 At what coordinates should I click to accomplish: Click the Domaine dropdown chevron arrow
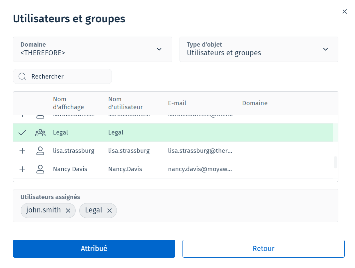[159, 49]
